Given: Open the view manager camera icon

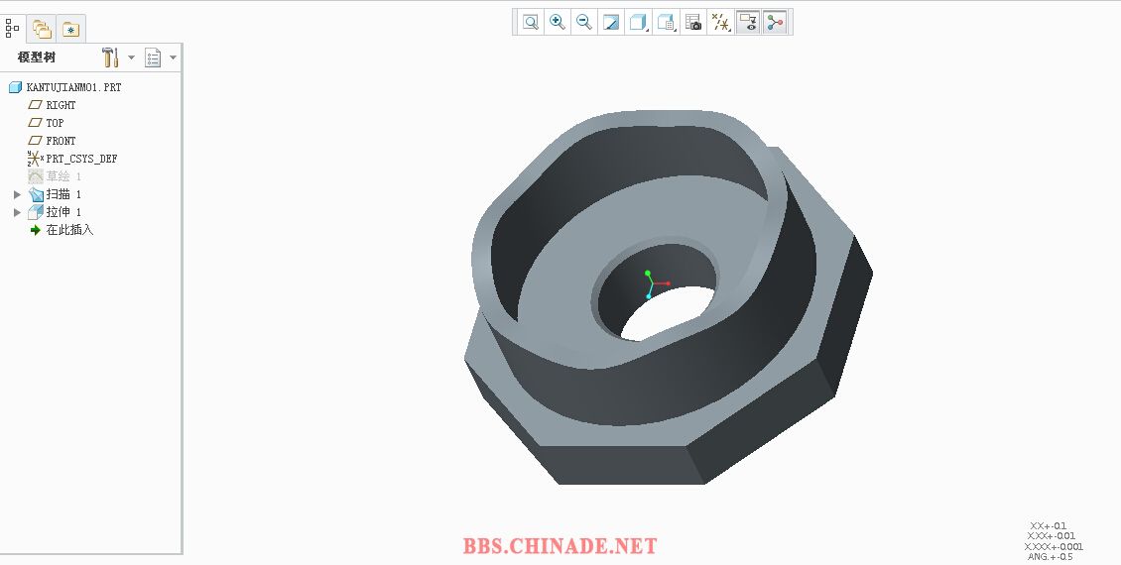Looking at the screenshot, I should point(693,22).
